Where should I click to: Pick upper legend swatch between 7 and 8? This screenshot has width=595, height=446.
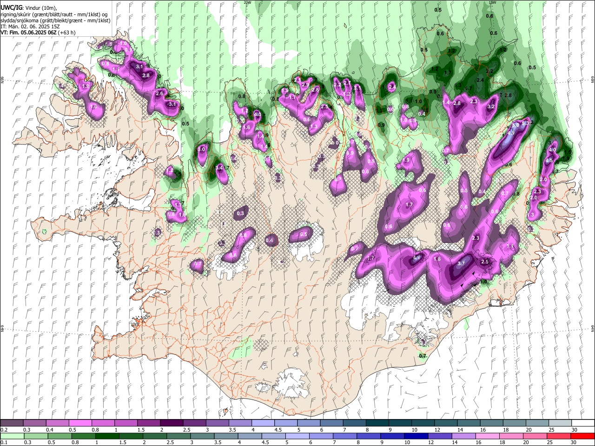354,423
